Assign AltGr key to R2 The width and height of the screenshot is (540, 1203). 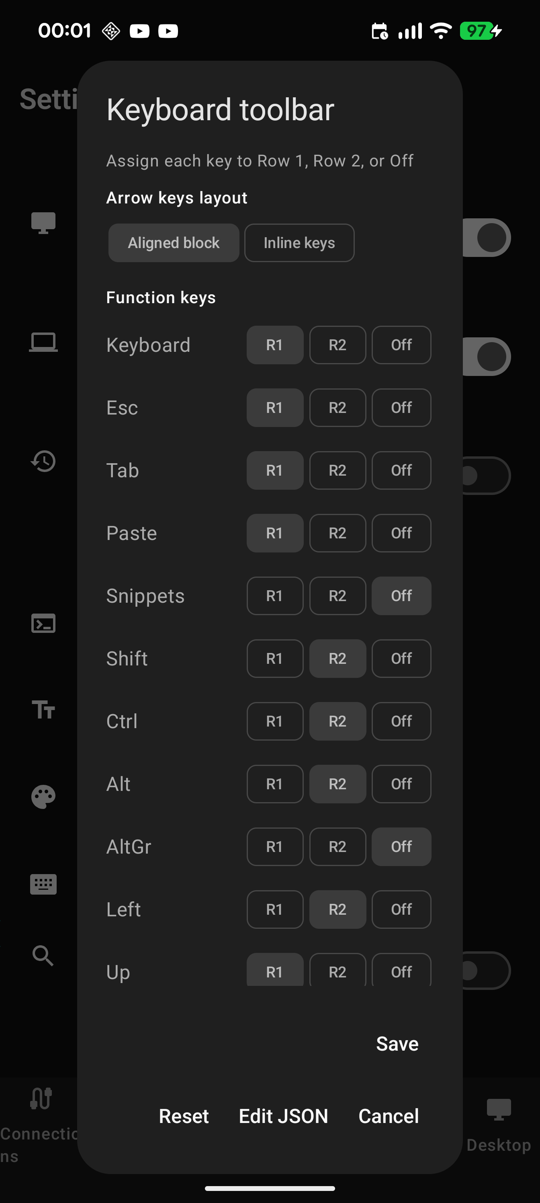(x=337, y=847)
